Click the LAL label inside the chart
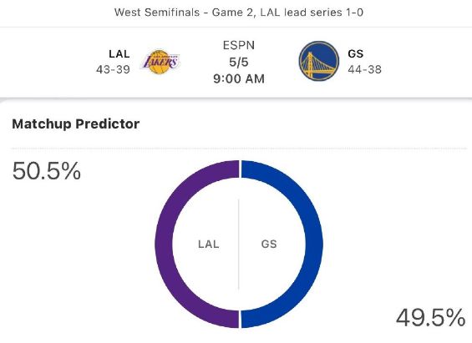This screenshot has width=472, height=343. [x=209, y=244]
